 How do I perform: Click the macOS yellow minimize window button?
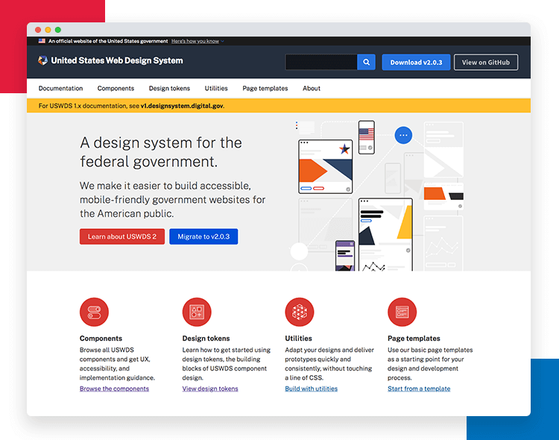click(48, 30)
